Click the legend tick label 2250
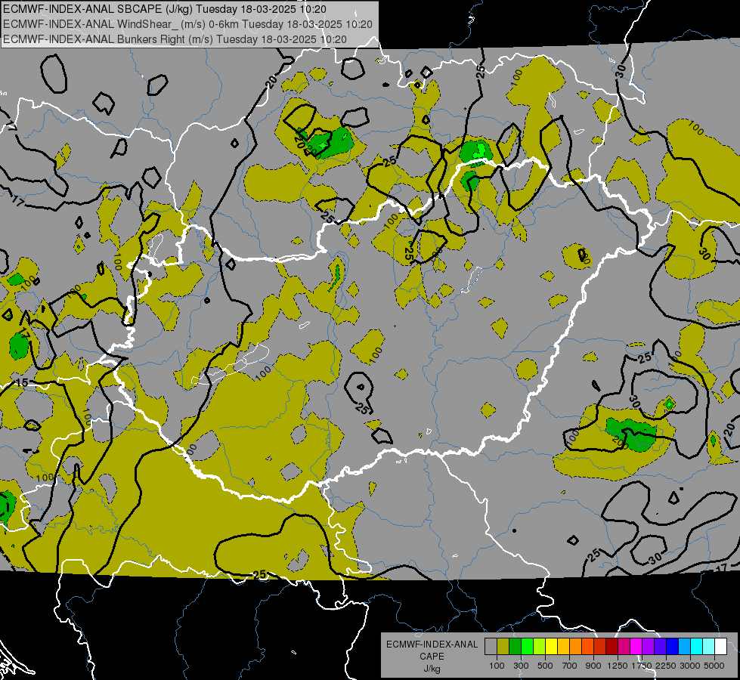 pyautogui.click(x=666, y=666)
